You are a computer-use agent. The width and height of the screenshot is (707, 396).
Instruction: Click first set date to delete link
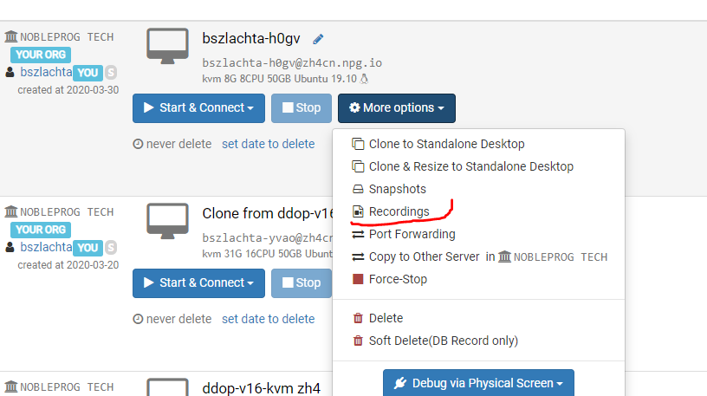click(x=269, y=144)
